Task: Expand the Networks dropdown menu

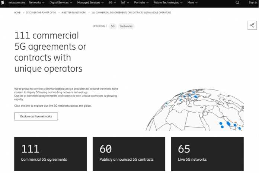Action: click(x=36, y=3)
